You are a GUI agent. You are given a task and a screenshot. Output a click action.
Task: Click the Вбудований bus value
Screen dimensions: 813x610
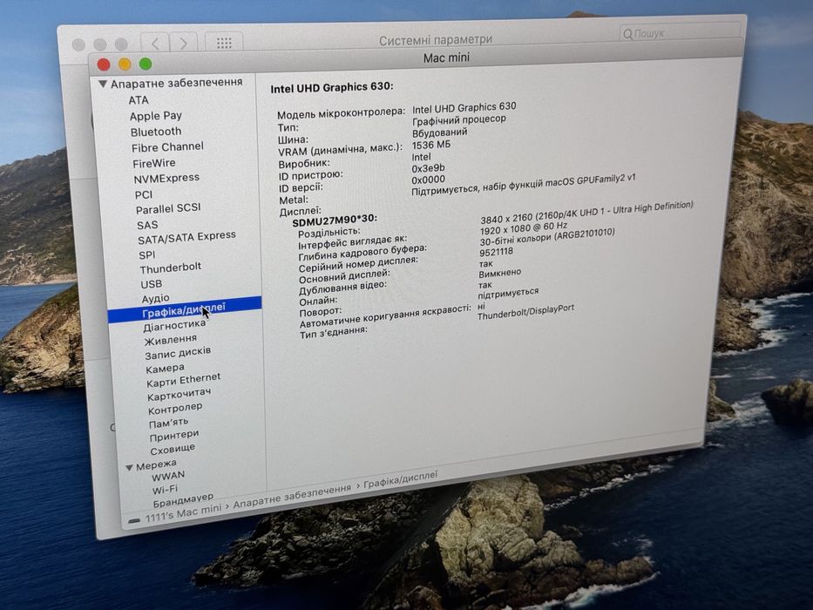(x=440, y=132)
